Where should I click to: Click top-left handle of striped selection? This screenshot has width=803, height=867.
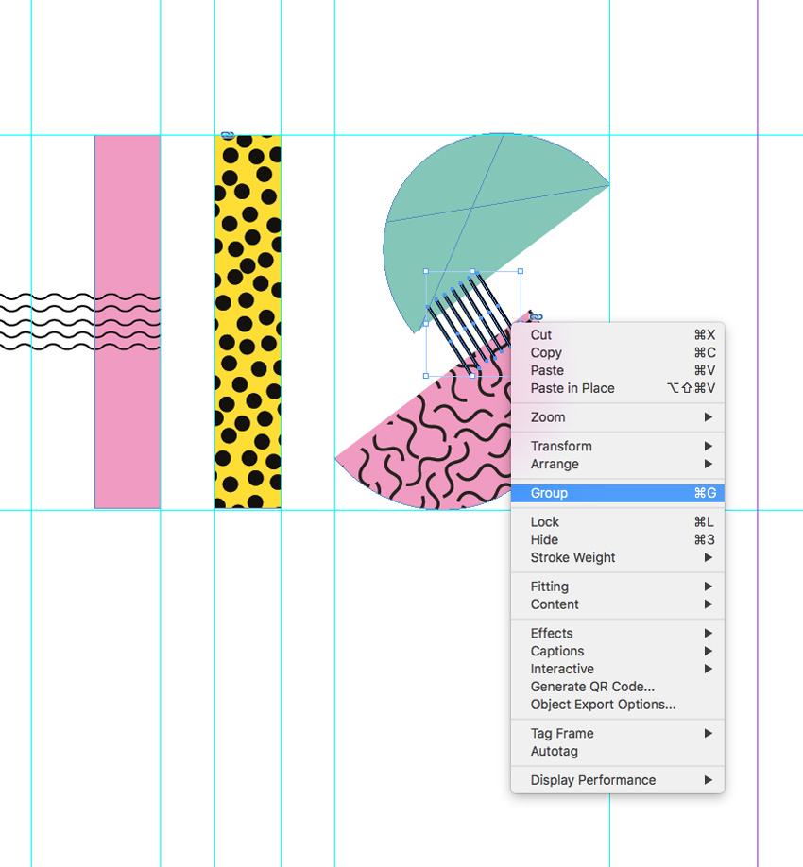tap(426, 271)
